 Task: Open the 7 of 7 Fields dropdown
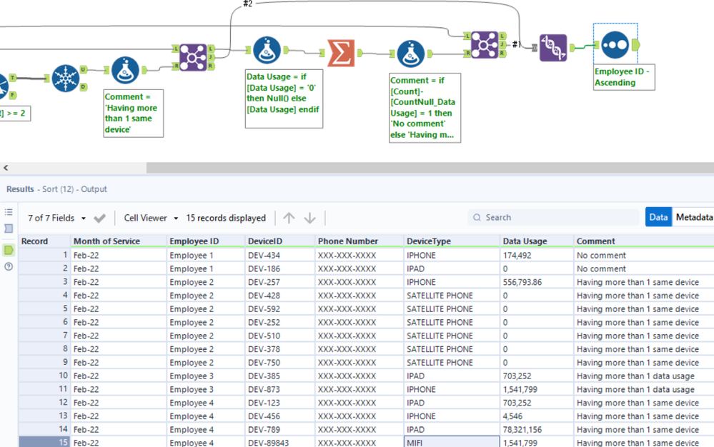coord(57,218)
